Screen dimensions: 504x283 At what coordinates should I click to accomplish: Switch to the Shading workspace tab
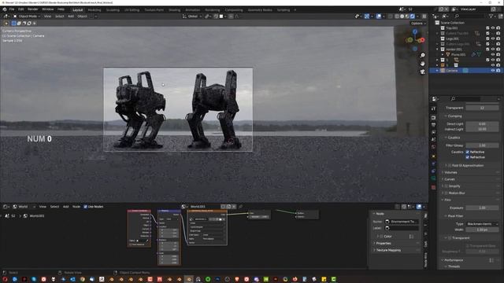pos(175,10)
